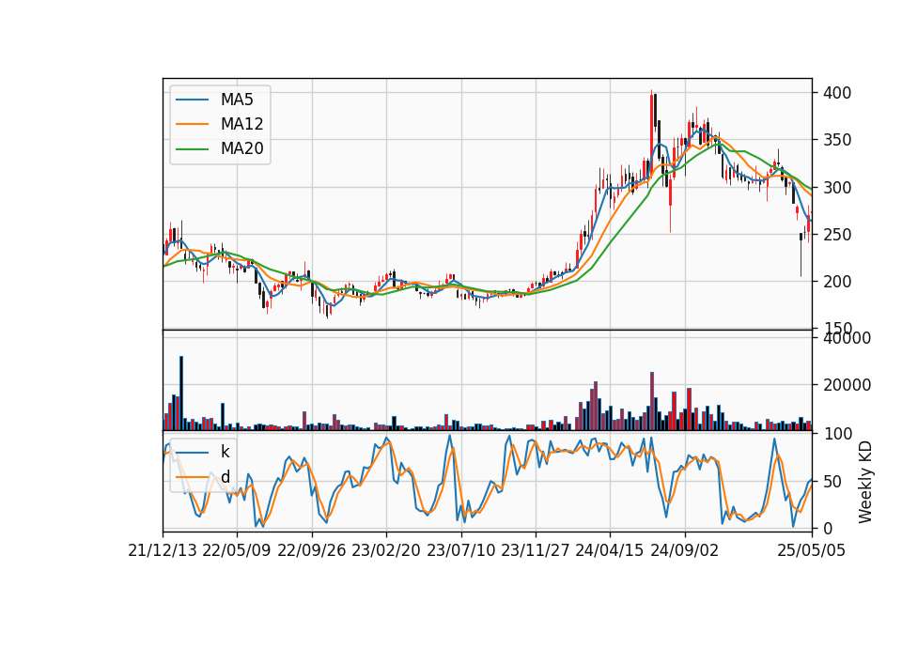Click the 21/12/13 date label
902x648 pixels.
pyautogui.click(x=163, y=550)
